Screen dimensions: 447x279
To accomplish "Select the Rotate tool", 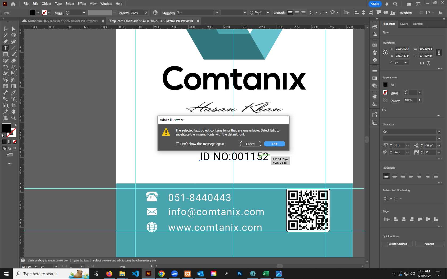I will tap(5, 67).
